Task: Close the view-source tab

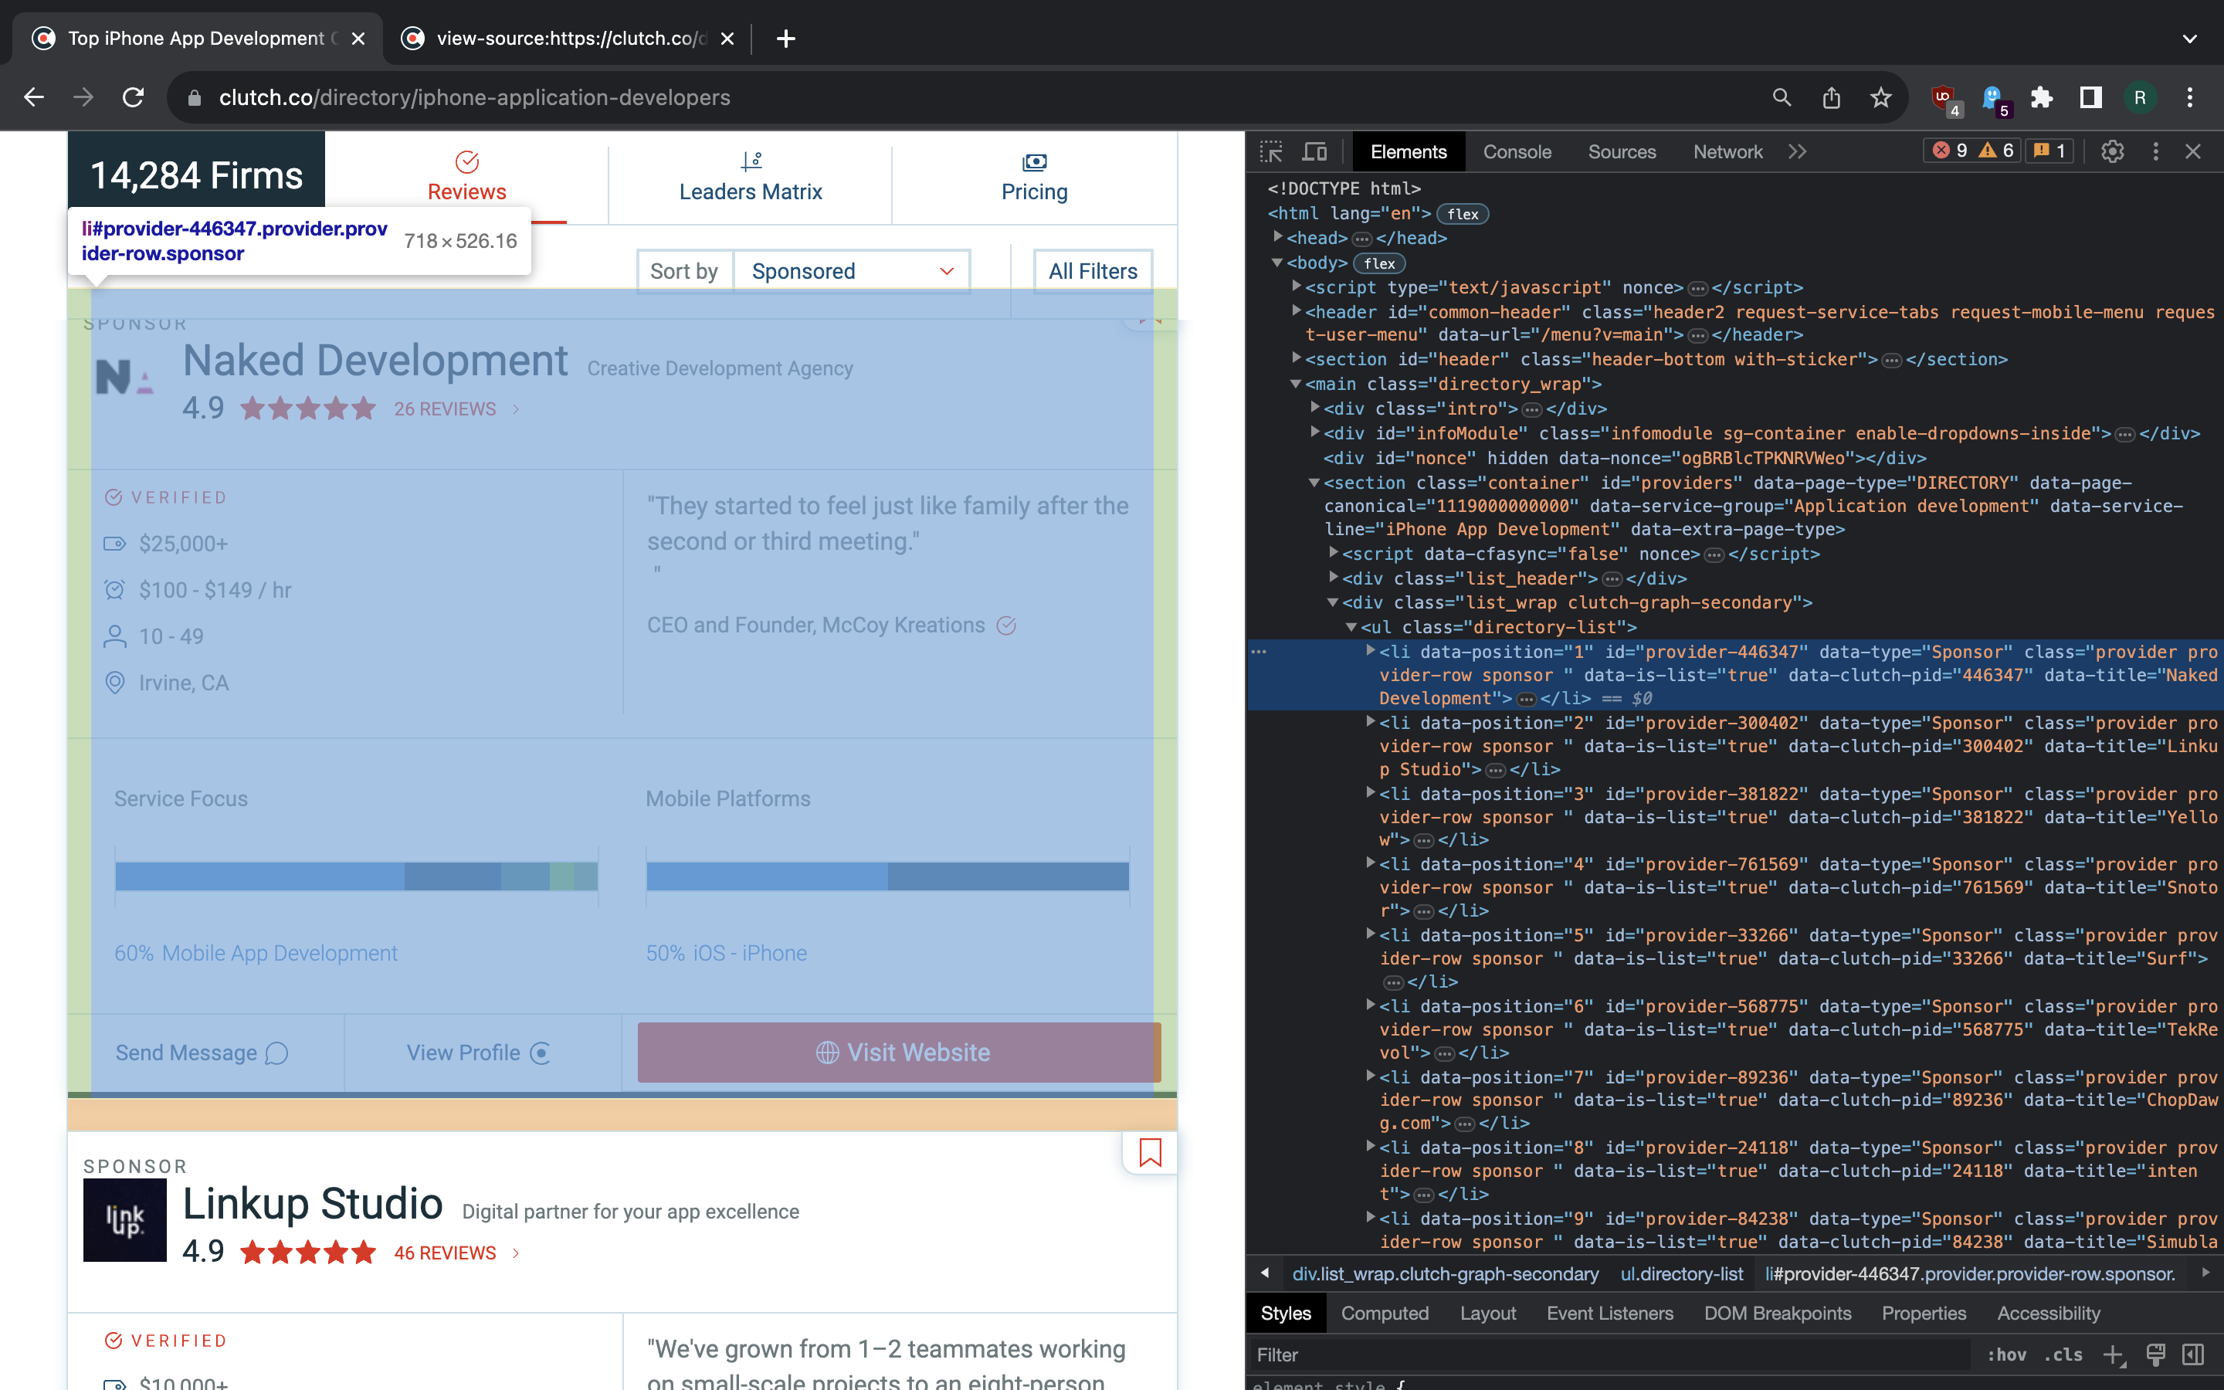Action: coord(727,39)
